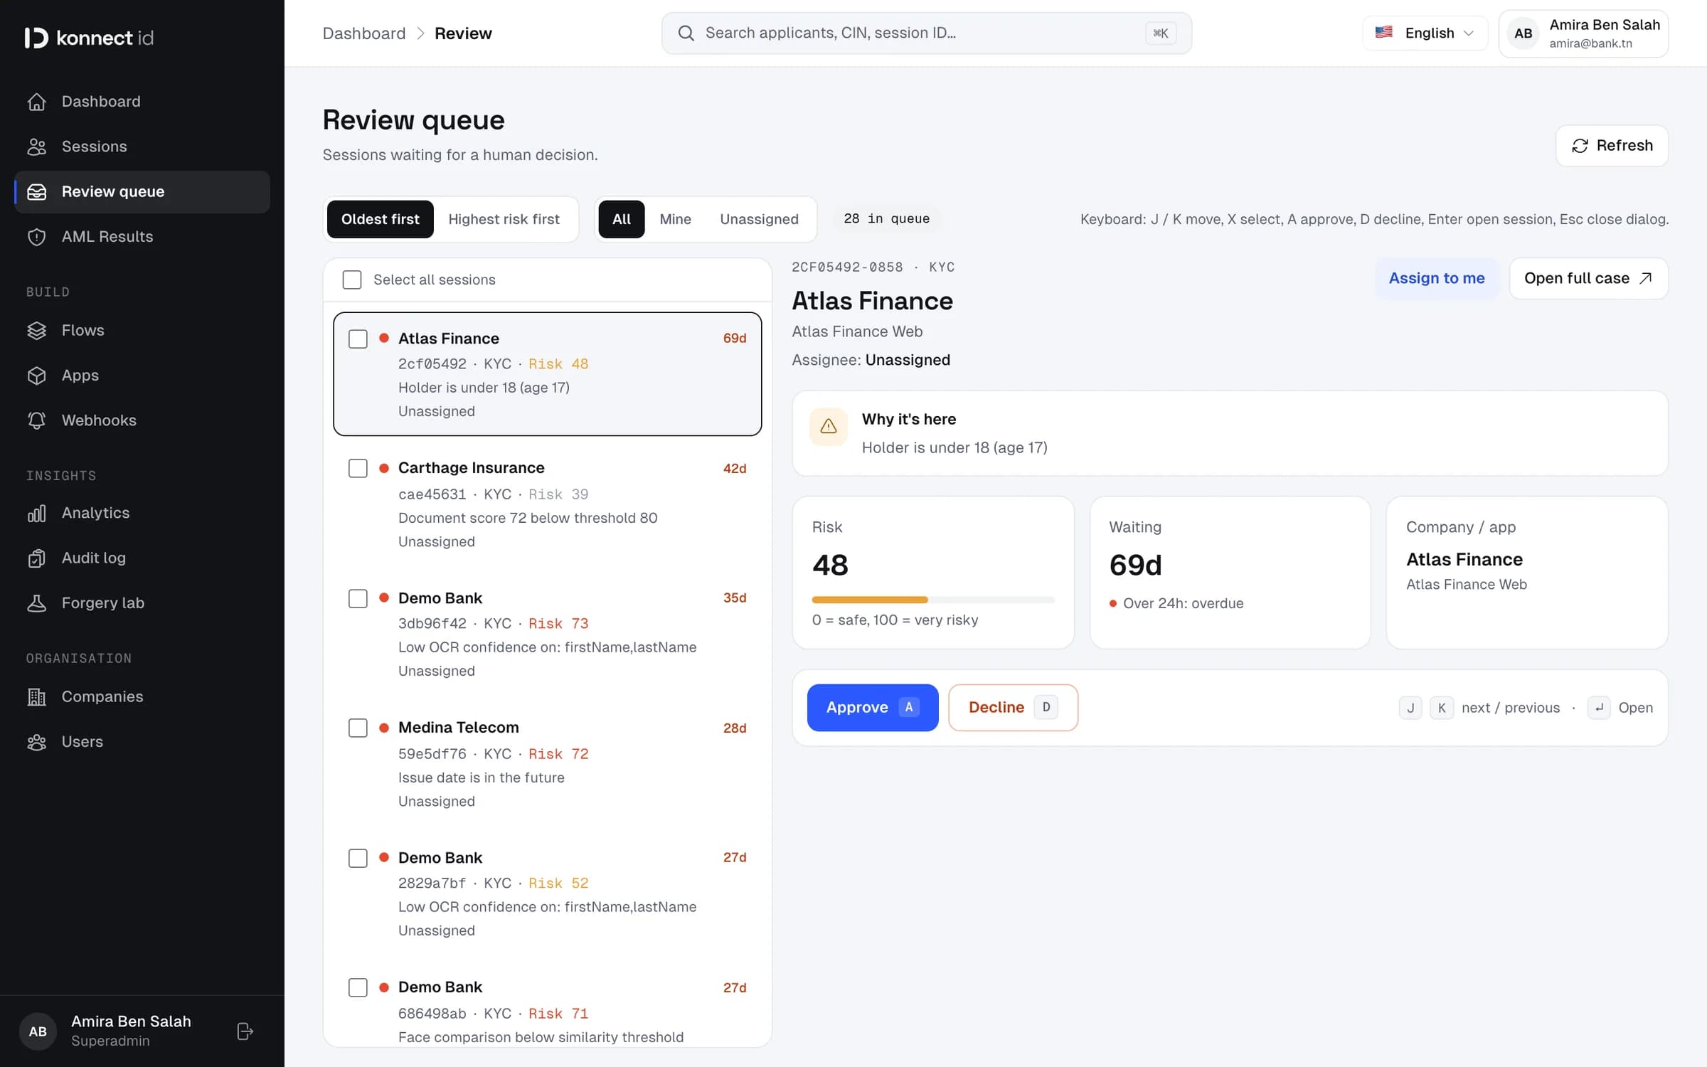Image resolution: width=1707 pixels, height=1067 pixels.
Task: Click the Apps cube icon
Action: click(x=37, y=376)
